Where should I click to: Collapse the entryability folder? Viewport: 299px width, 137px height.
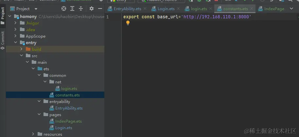tap(39, 101)
